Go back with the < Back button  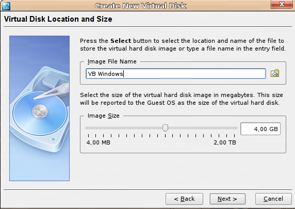click(x=184, y=199)
